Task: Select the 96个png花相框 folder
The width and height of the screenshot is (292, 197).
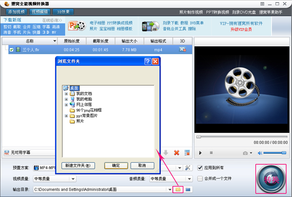Action: 89,110
